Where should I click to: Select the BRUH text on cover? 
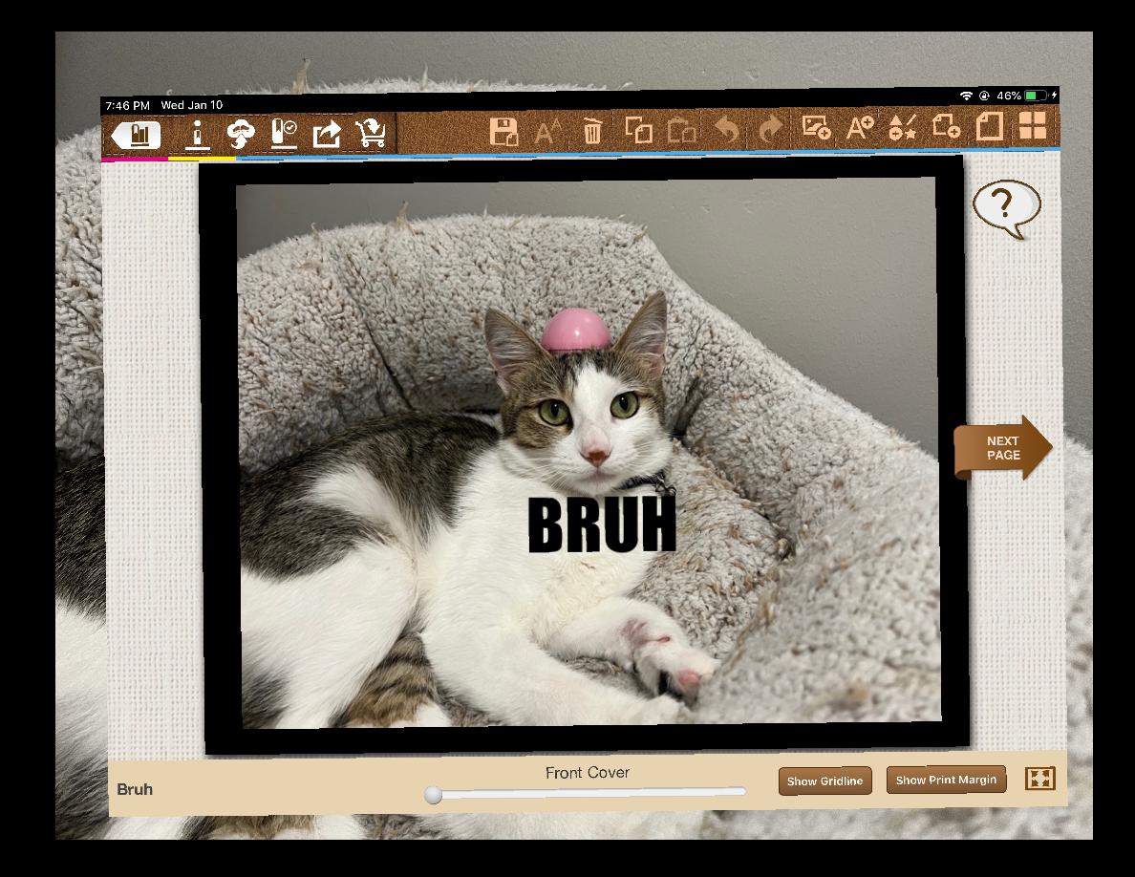click(602, 524)
